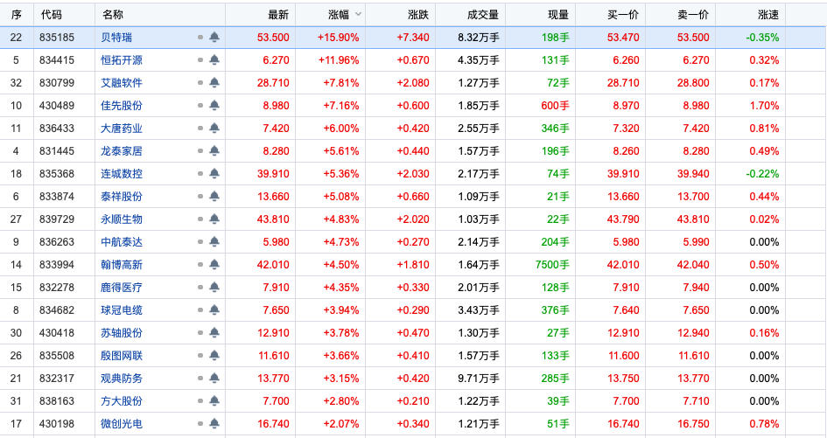The width and height of the screenshot is (827, 438).
Task: Click the bell icon next to 球冠电缆
Action: point(214,310)
